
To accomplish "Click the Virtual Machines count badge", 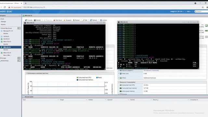I will (19, 28).
